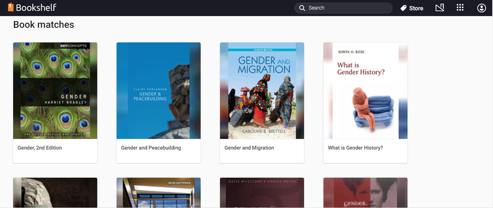
Task: Click the title 'Gender, 2nd Edition'
Action: [x=40, y=148]
